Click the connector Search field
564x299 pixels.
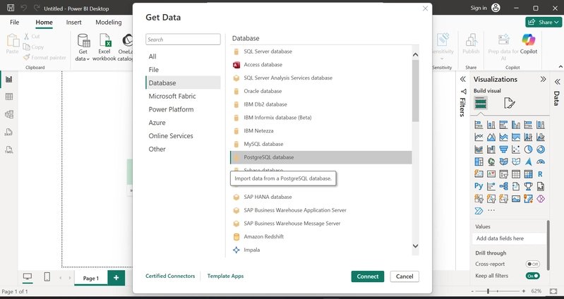(x=183, y=39)
